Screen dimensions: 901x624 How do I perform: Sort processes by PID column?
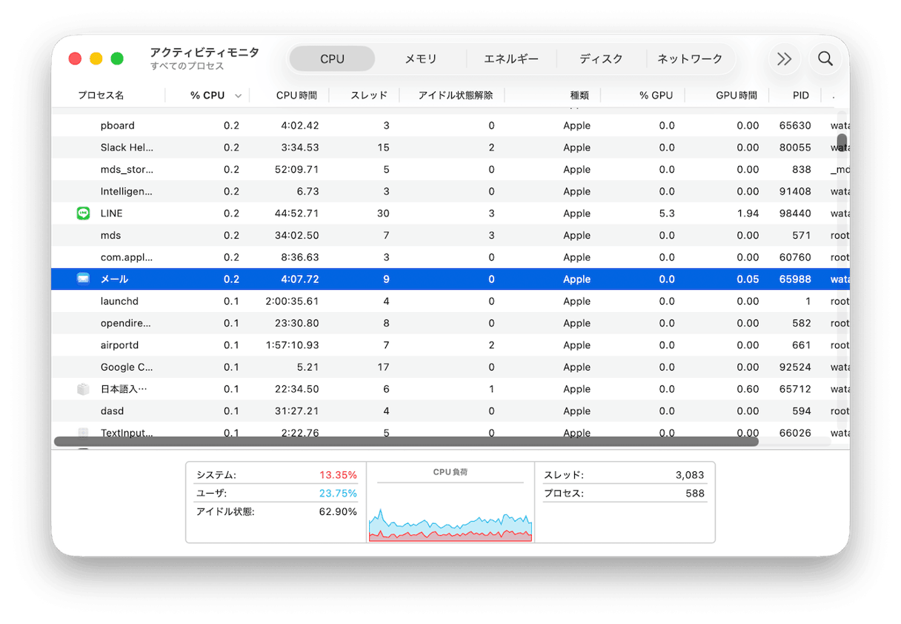pyautogui.click(x=801, y=95)
